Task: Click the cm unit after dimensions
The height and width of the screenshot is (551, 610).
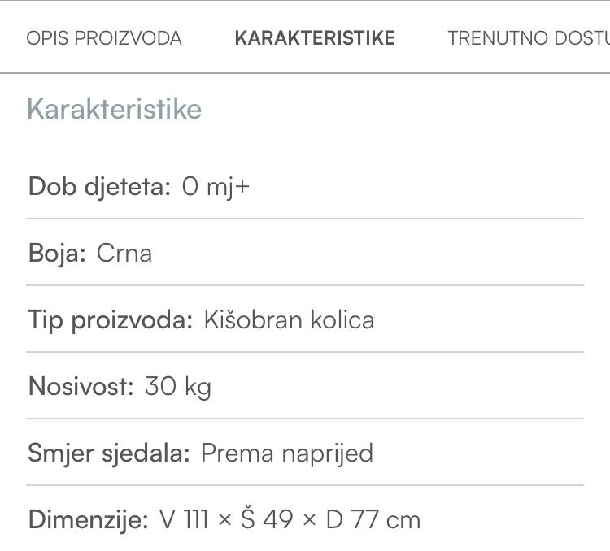Action: tap(403, 520)
